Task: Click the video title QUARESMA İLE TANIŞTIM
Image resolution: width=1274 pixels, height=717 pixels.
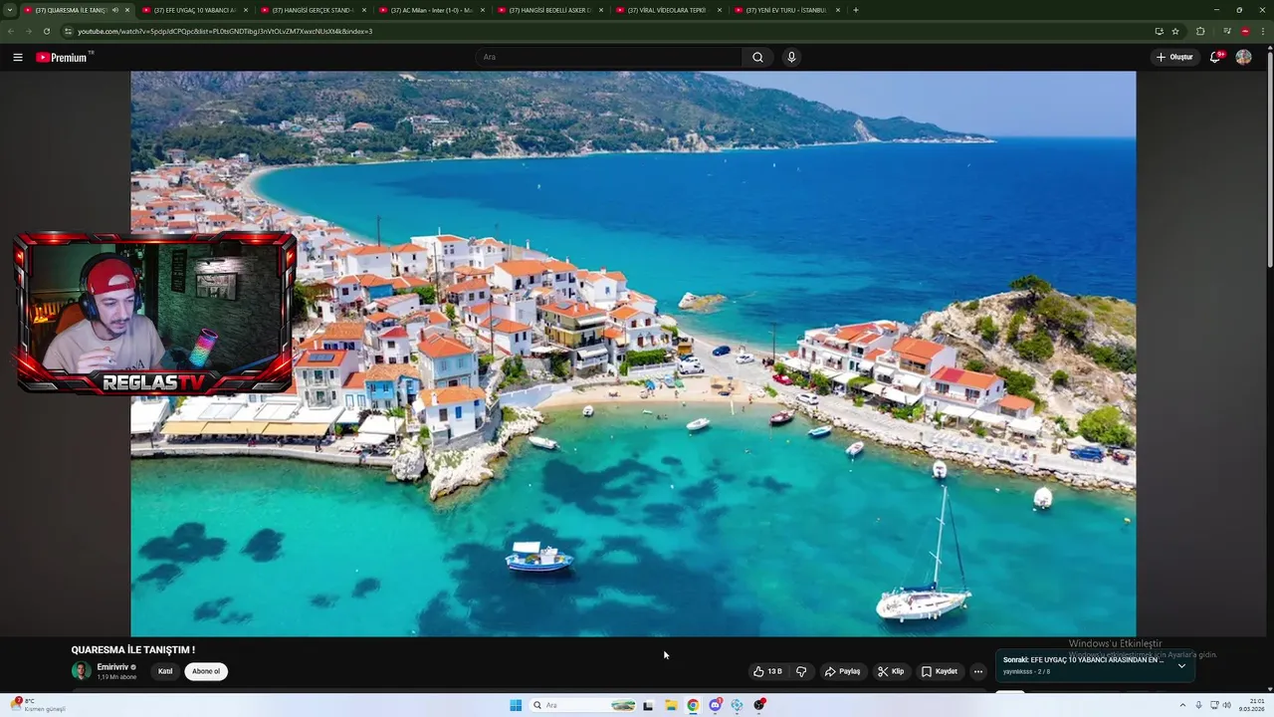Action: [x=132, y=650]
